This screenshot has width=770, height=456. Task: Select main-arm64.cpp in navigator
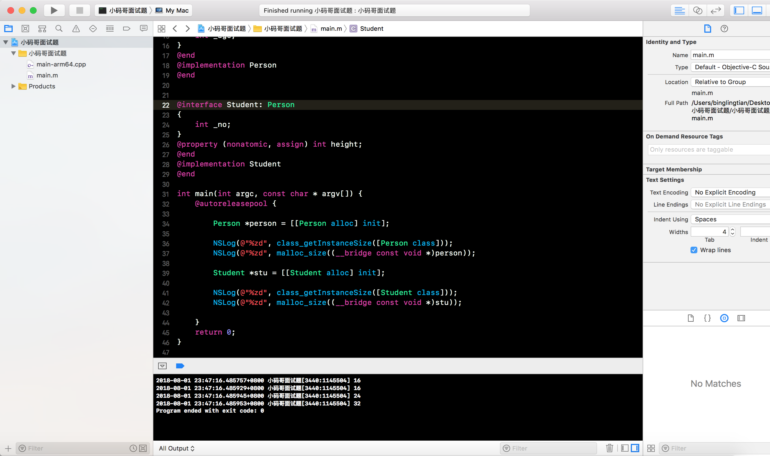click(x=61, y=65)
